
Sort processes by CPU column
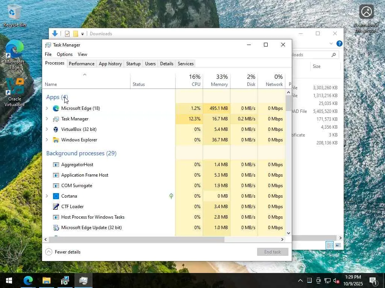189,80
